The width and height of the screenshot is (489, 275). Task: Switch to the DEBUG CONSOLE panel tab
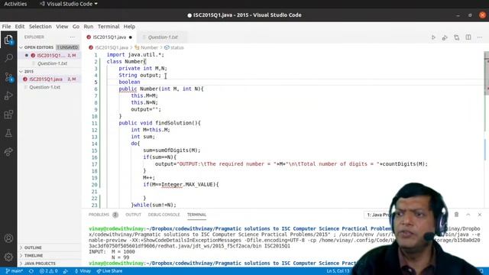click(x=164, y=215)
